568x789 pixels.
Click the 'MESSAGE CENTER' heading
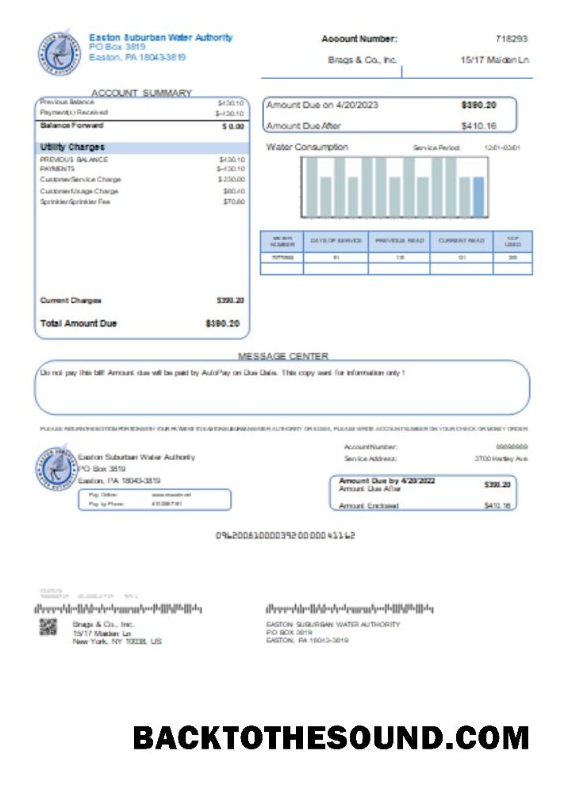pos(283,356)
